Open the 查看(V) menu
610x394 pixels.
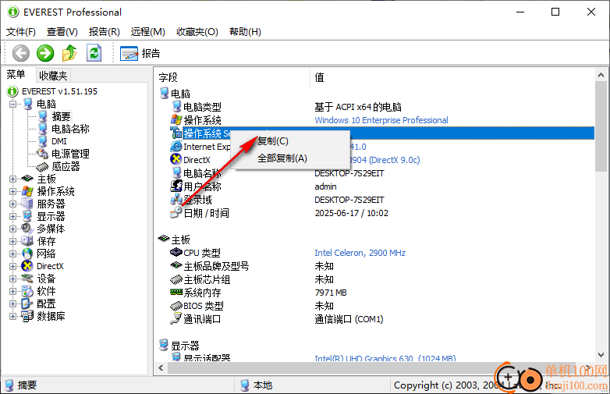62,31
